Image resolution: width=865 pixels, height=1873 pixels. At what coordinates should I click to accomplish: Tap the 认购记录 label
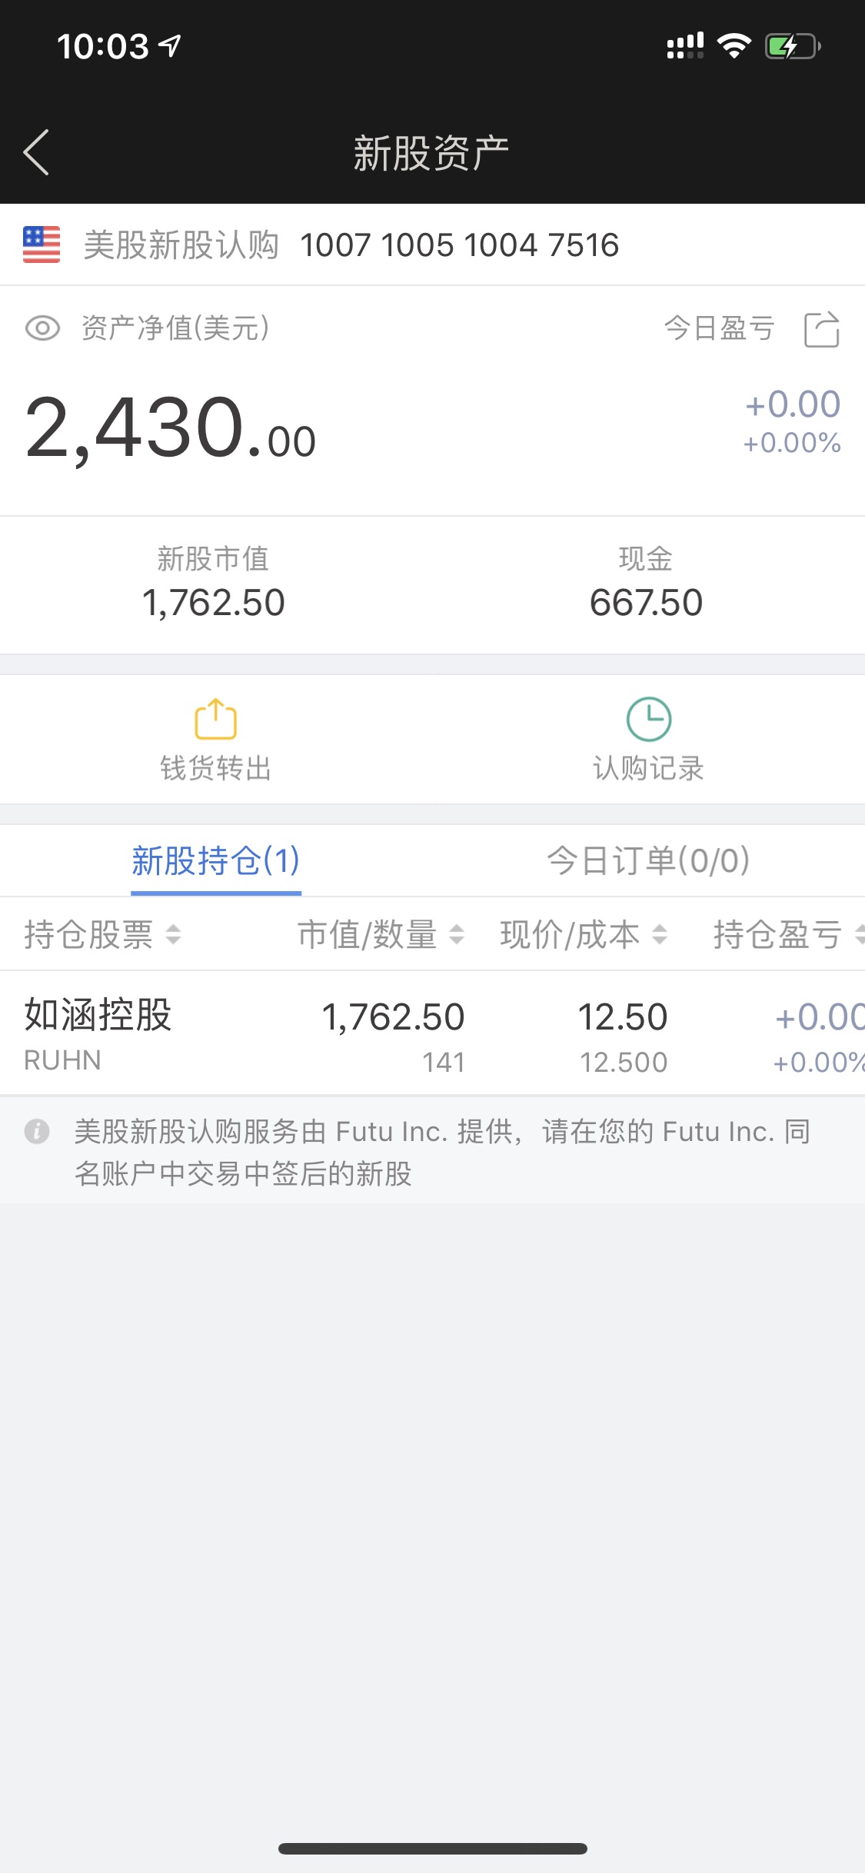(x=648, y=768)
